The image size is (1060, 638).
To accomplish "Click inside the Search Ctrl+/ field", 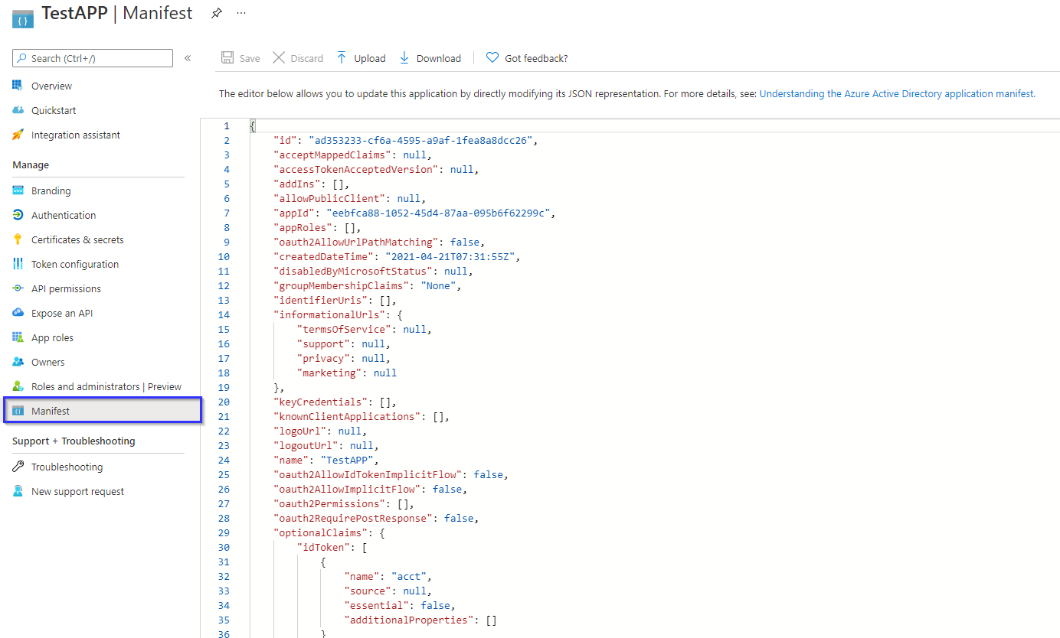I will (x=92, y=57).
